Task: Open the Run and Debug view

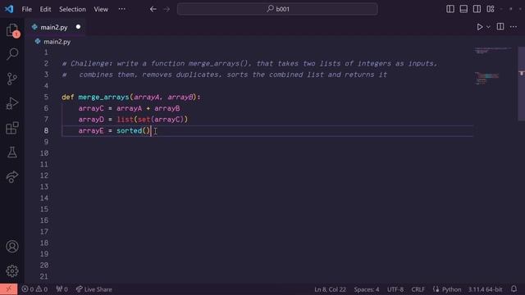Action: tap(12, 103)
